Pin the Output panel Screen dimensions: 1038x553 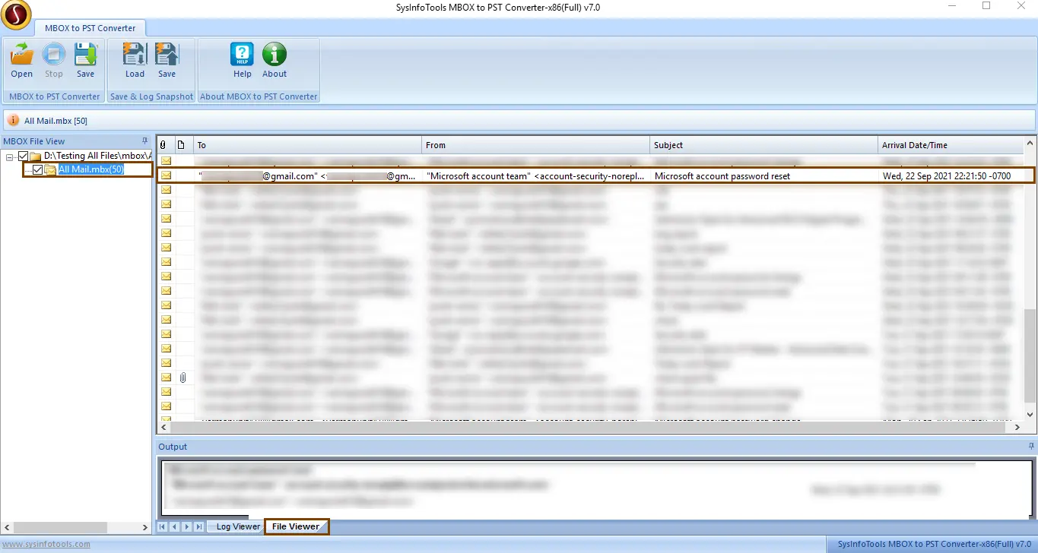1031,447
